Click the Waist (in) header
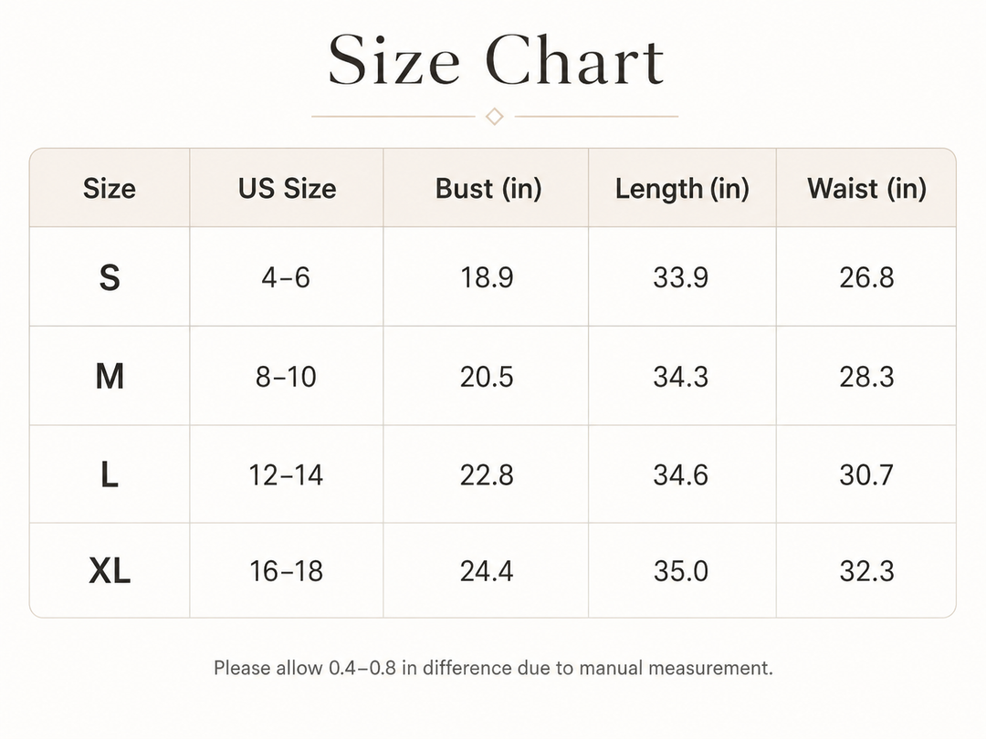Screen dimensions: 986x739 click(866, 189)
